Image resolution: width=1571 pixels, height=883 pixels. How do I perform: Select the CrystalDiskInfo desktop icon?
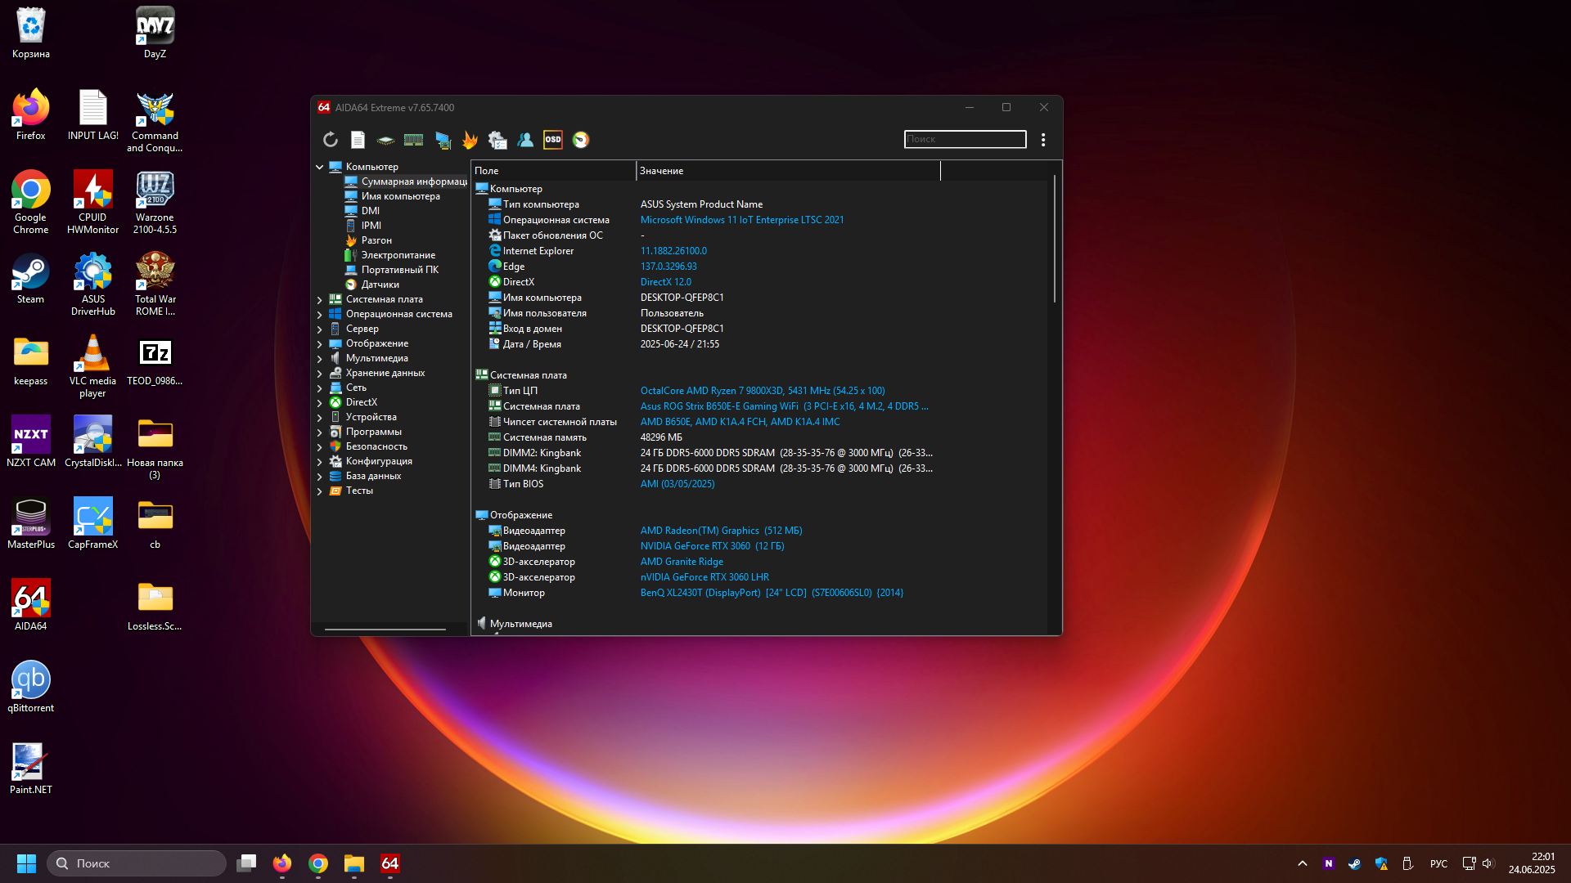click(92, 442)
